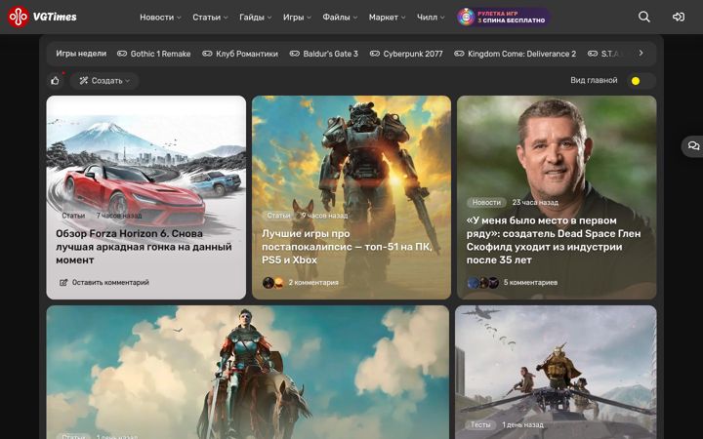
Task: Open the Cyberpunk 2077 game link
Action: pos(413,54)
